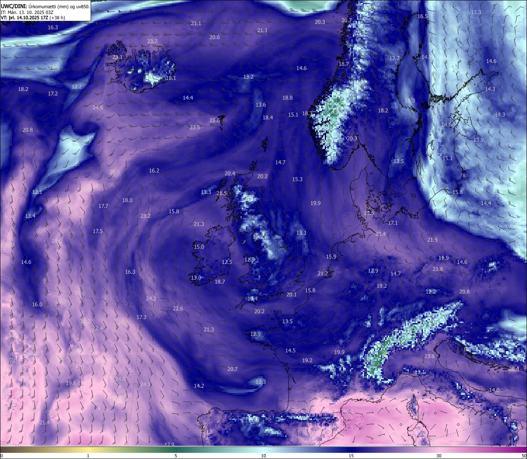Select the 19.6 value in the southwest Atlantic
The image size is (527, 459).
coord(71,383)
